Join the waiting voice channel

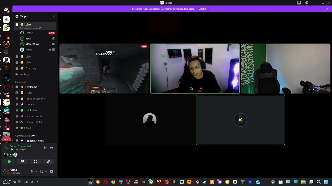coord(35,74)
